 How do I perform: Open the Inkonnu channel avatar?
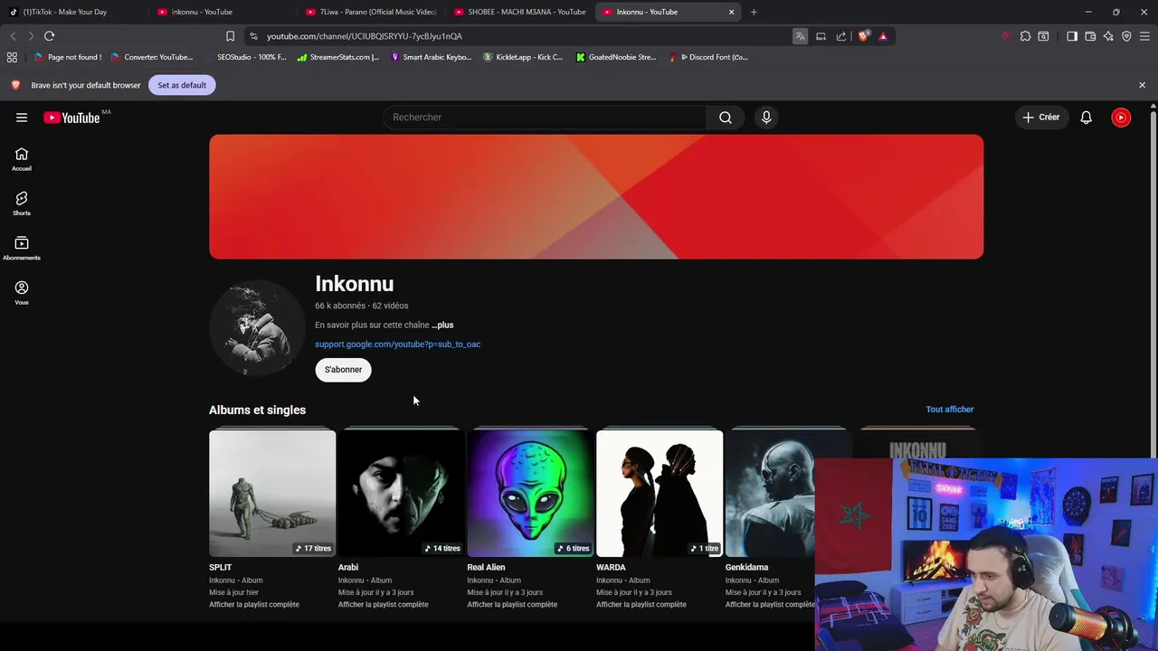(x=257, y=327)
